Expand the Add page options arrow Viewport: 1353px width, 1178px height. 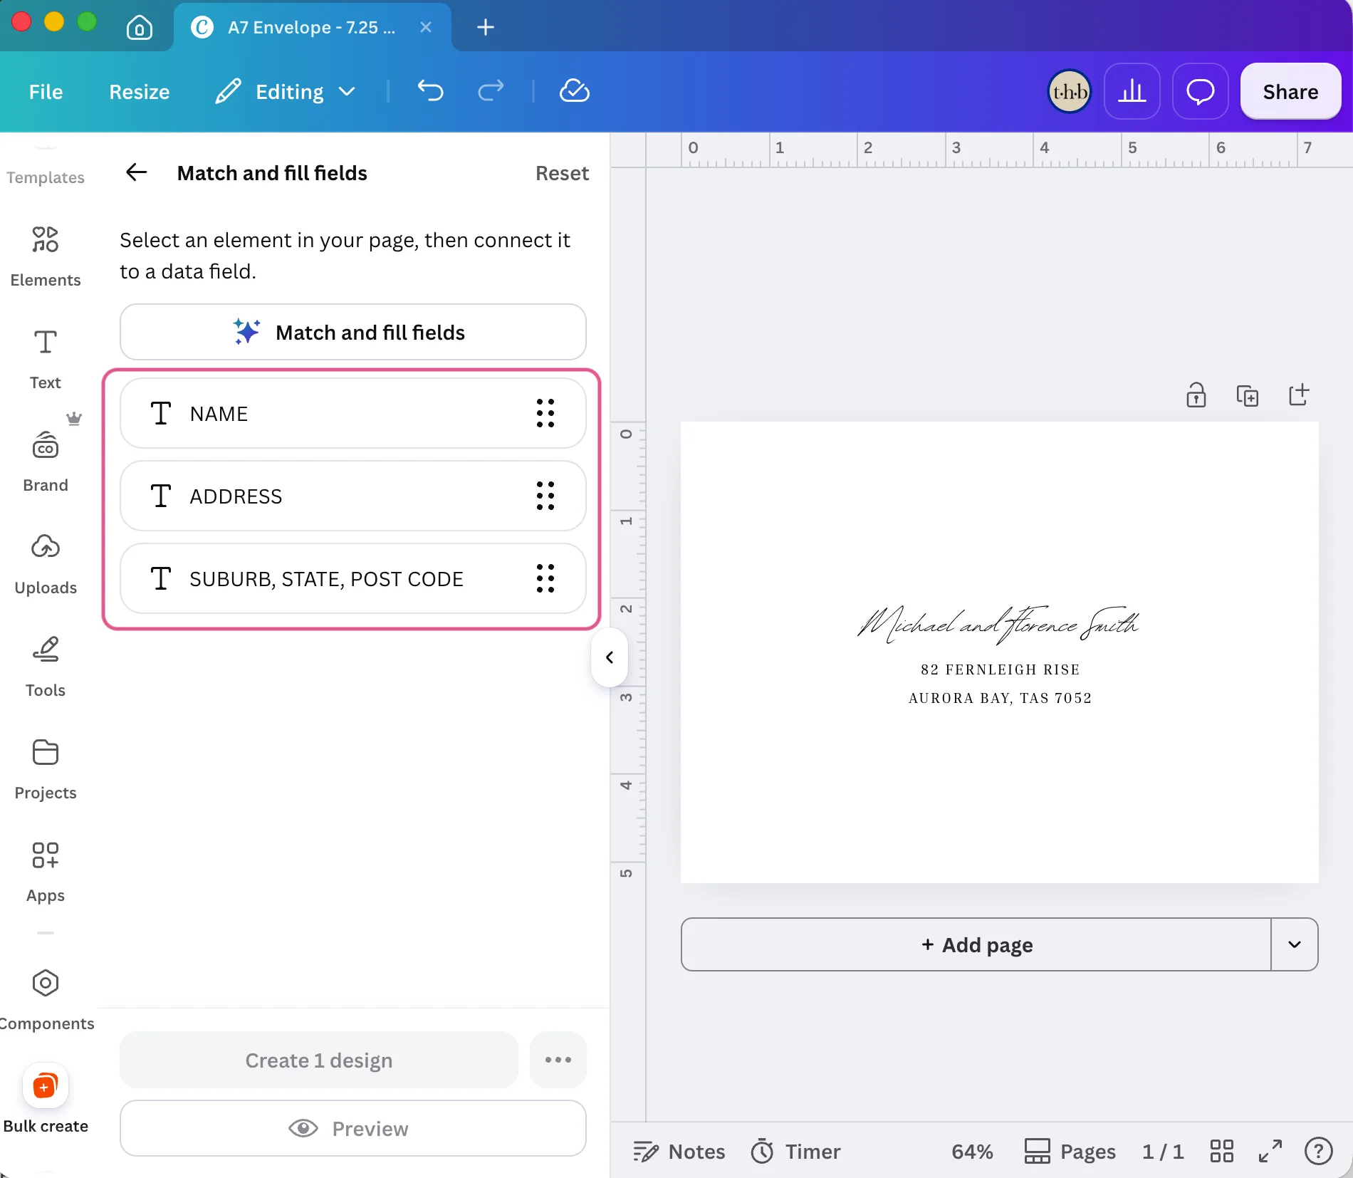pyautogui.click(x=1295, y=944)
